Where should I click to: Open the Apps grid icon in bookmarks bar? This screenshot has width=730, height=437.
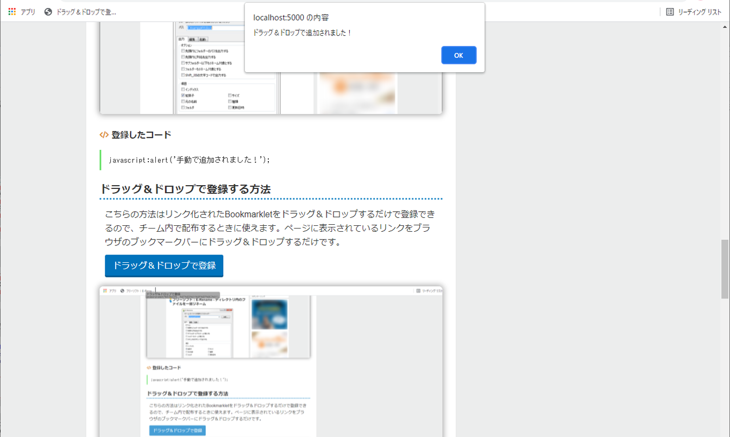12,11
